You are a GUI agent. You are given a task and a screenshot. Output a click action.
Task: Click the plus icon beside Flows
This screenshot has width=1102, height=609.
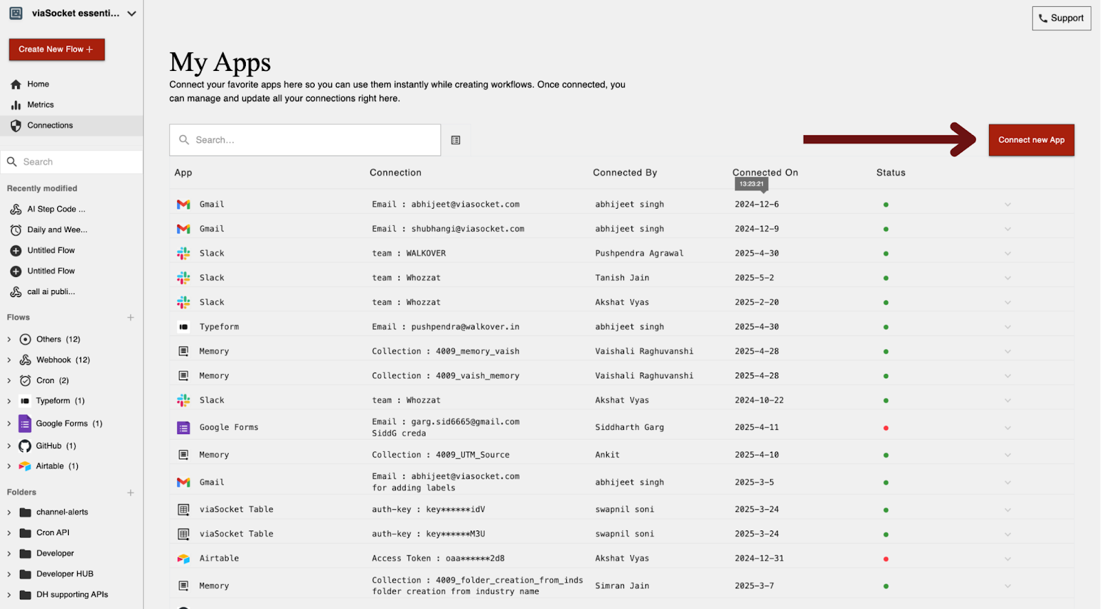(130, 318)
